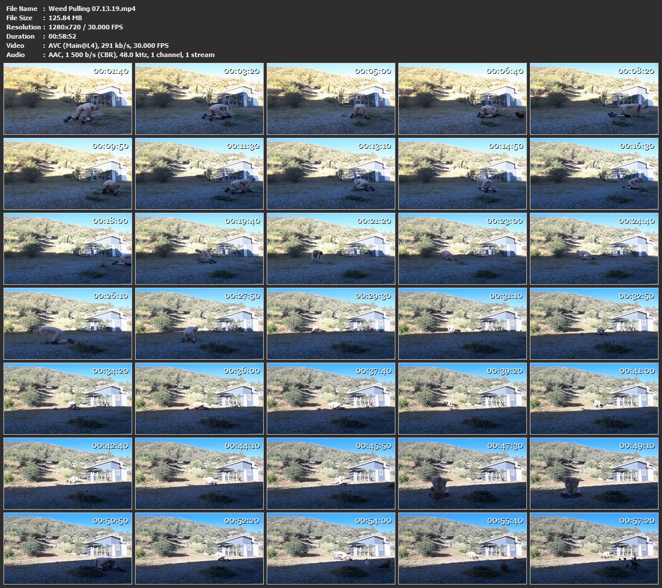The width and height of the screenshot is (662, 588).
Task: Pick the thumbnail marked 00:08:20
Action: click(x=594, y=99)
